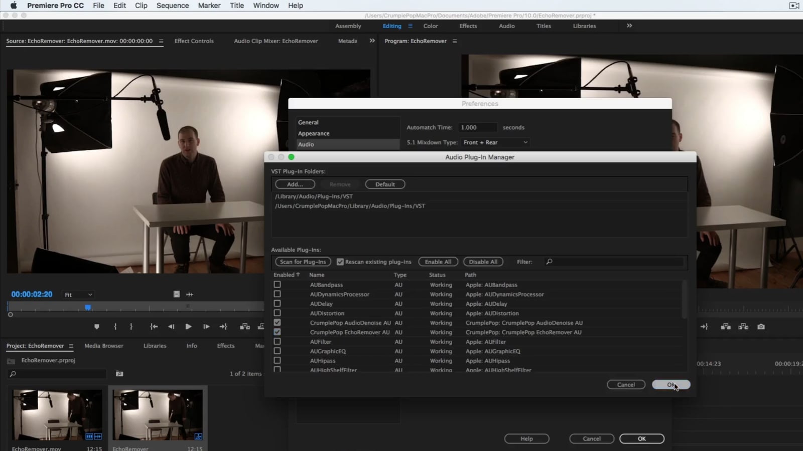Viewport: 803px width, 451px height.
Task: Switch to Effect Controls tab
Action: click(194, 41)
